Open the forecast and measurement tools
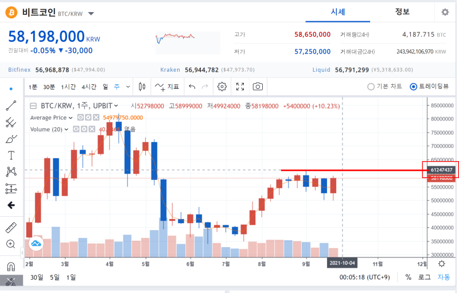 click(x=11, y=189)
